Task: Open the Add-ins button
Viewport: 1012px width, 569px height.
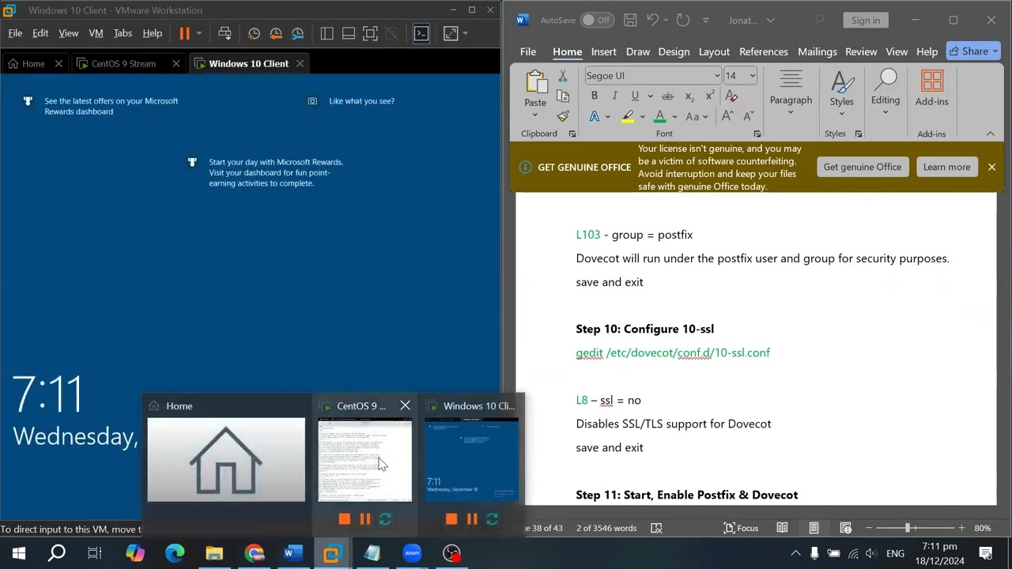Action: tap(931, 89)
